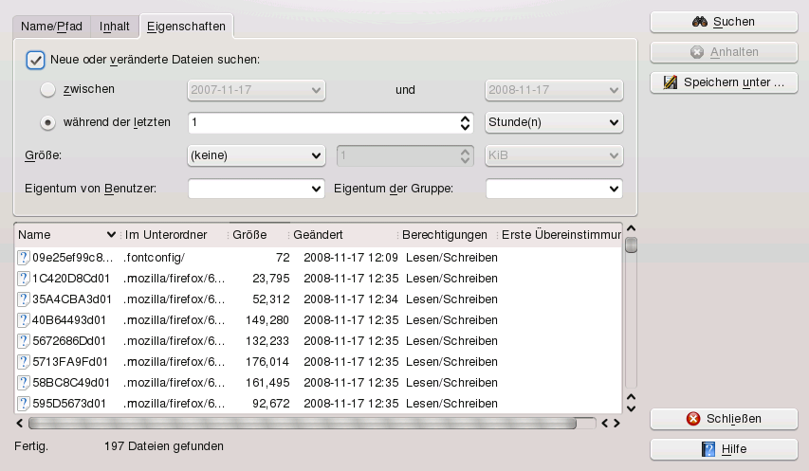Sort results by Name column header

(x=67, y=235)
